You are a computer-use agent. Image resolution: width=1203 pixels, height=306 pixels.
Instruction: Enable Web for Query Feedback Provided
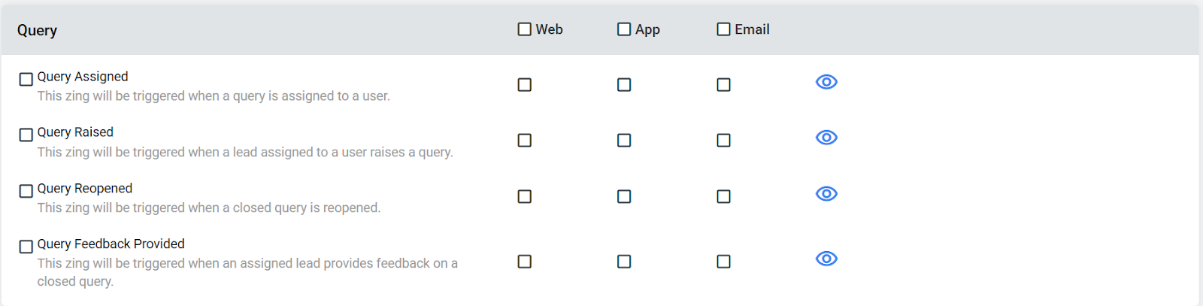coord(525,262)
